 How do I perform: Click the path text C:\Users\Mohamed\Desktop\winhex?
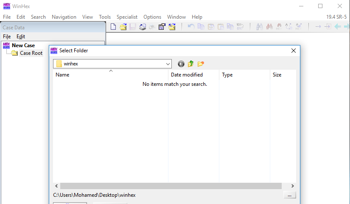(x=94, y=195)
